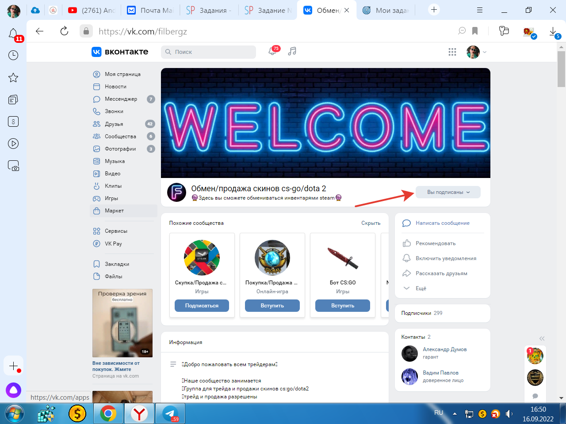
Task: Reload the page with refresh icon
Action: point(64,31)
